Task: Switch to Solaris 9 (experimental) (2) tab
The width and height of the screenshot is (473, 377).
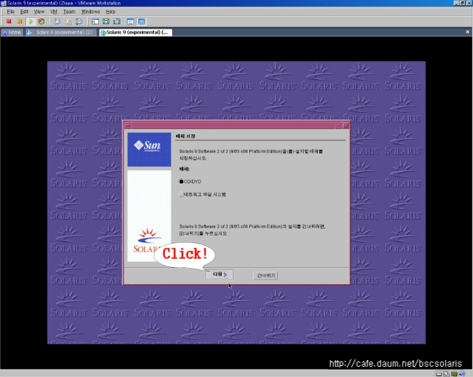Action: click(x=61, y=32)
